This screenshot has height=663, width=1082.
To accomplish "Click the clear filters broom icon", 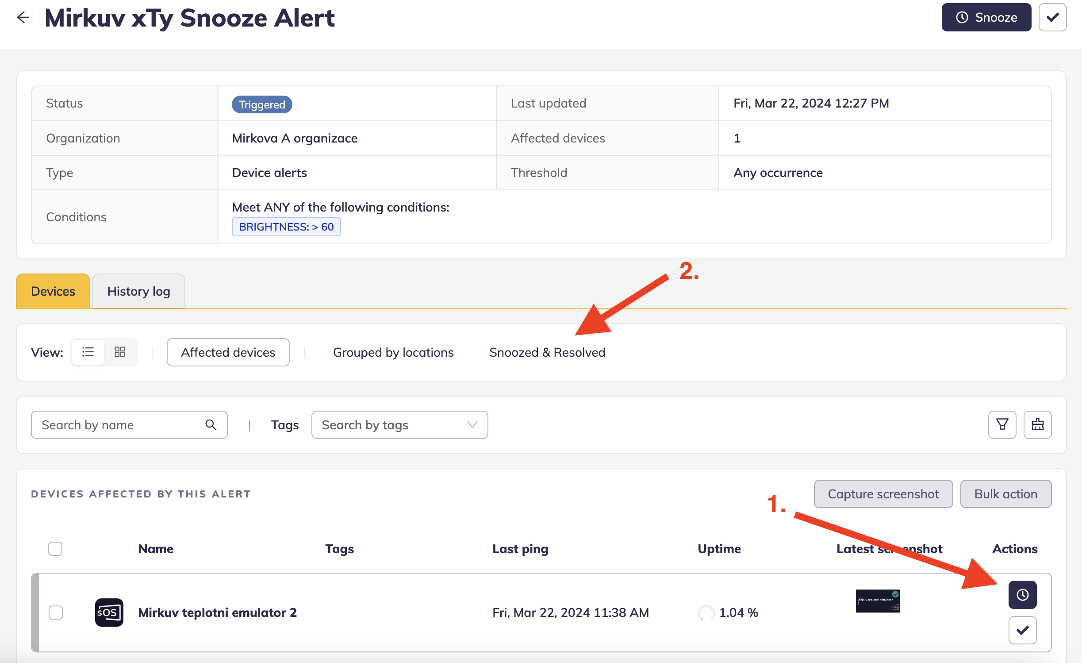I will pos(1037,425).
